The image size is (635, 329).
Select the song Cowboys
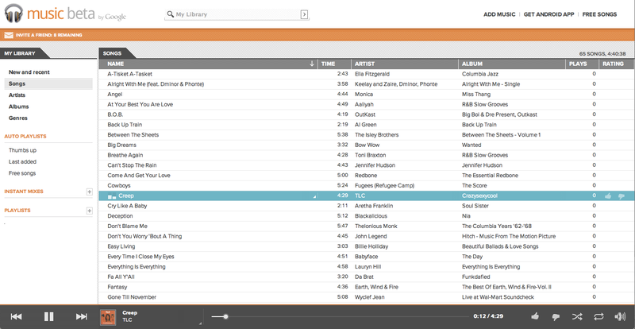pyautogui.click(x=119, y=186)
